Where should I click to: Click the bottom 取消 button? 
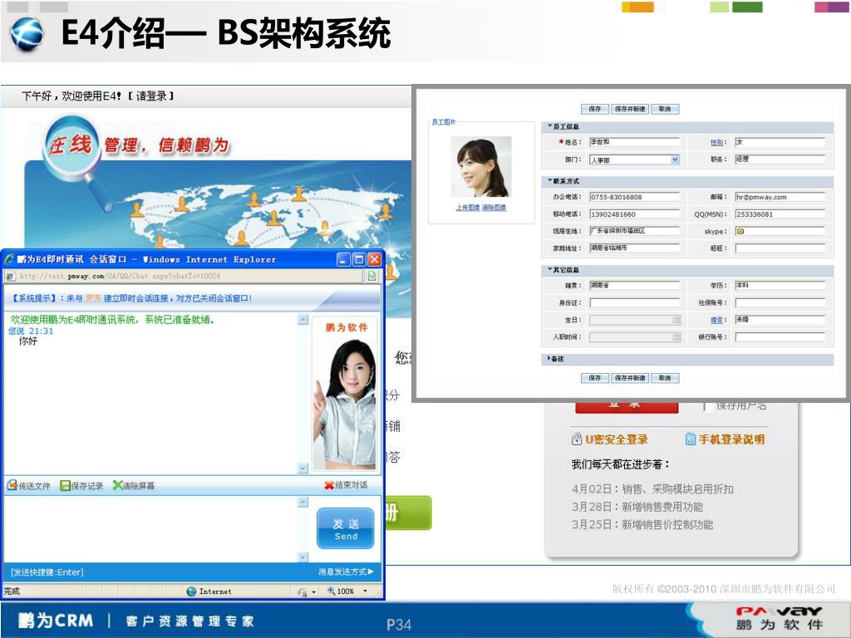pyautogui.click(x=665, y=378)
